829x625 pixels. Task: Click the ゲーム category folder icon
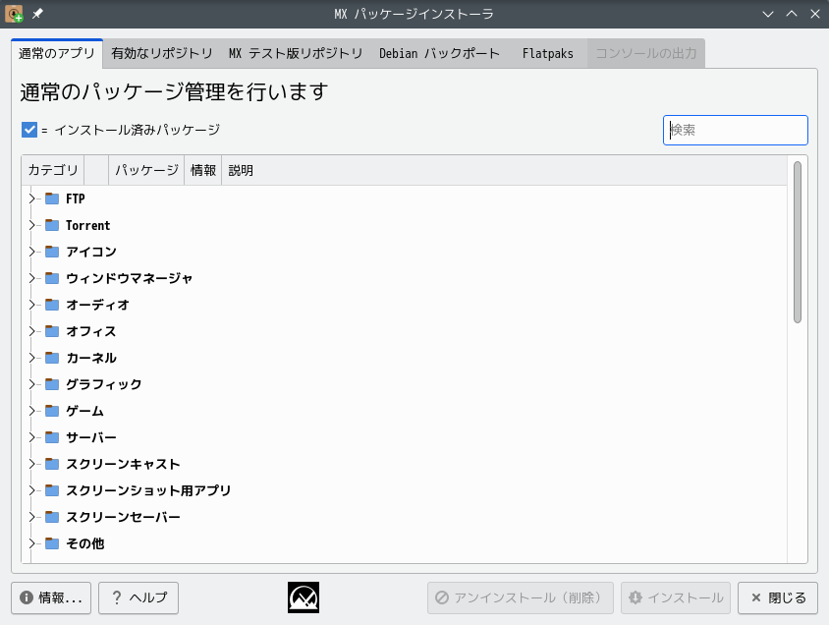(51, 411)
